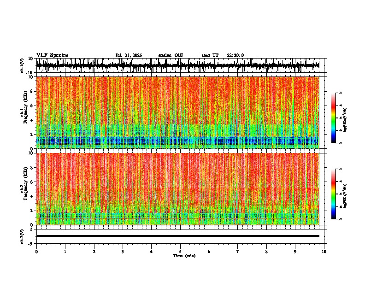Screen dimensions: 365x282
Task: Click the '-6' label on ch.2 color bar
Action: [340, 206]
